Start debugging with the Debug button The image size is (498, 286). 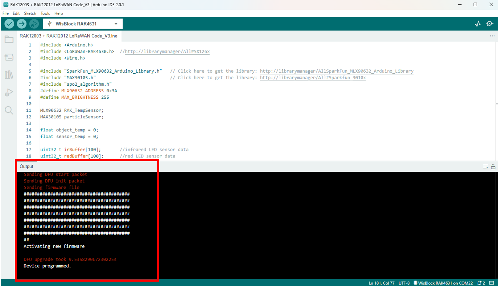click(x=34, y=24)
